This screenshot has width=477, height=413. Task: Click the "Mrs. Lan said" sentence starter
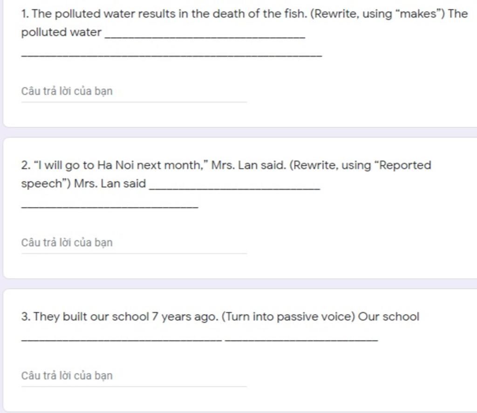110,184
